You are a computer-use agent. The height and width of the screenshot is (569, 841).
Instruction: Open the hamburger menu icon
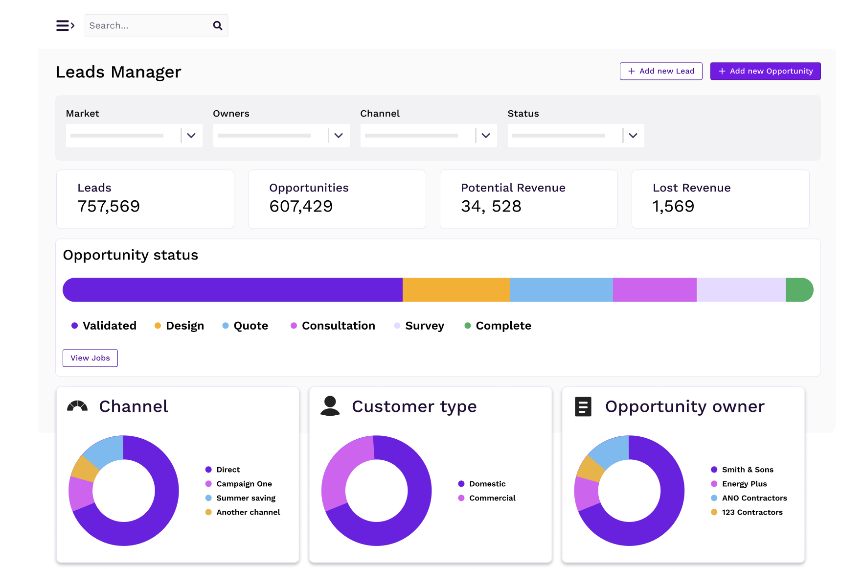click(65, 25)
